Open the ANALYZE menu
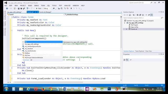The height and width of the screenshot is (94, 168). [x=67, y=5]
